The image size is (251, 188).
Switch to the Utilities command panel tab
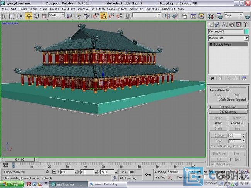pos(245,25)
